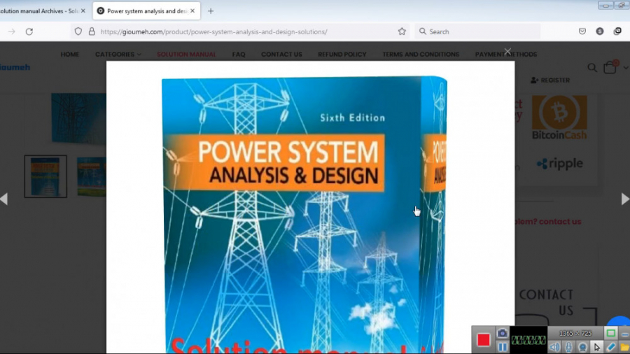Go to next image with right arrow

(625, 199)
